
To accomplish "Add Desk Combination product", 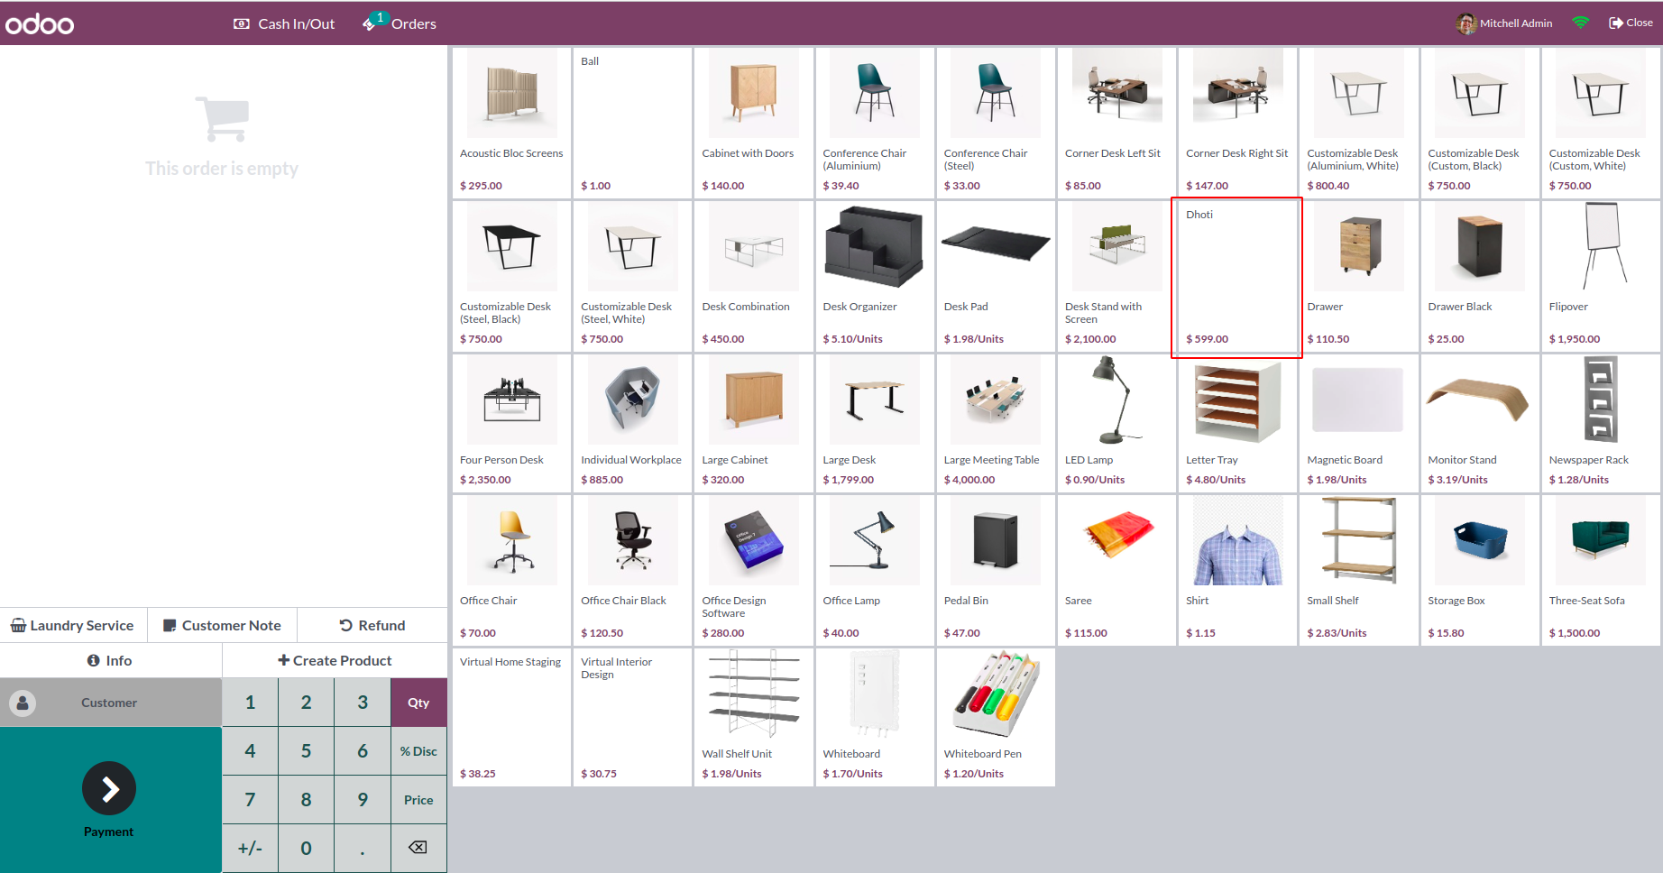I will pyautogui.click(x=754, y=276).
